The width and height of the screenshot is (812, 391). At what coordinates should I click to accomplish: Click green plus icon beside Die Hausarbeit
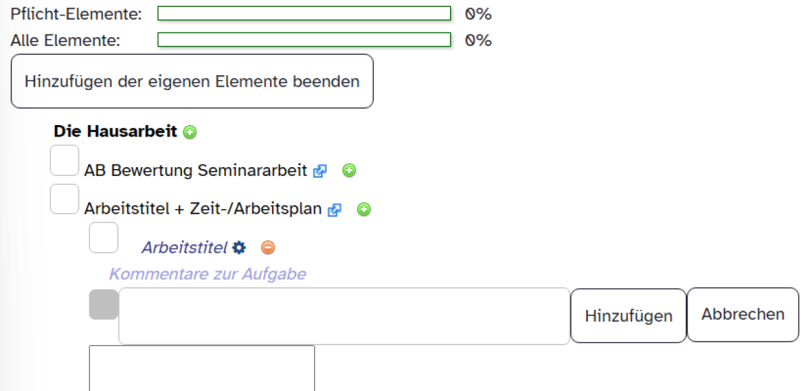[x=190, y=132]
